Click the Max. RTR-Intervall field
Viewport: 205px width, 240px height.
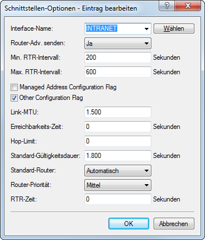tap(118, 72)
